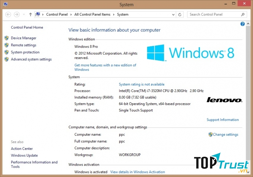
Task: Open Device Manager link
Action: [x=23, y=38]
